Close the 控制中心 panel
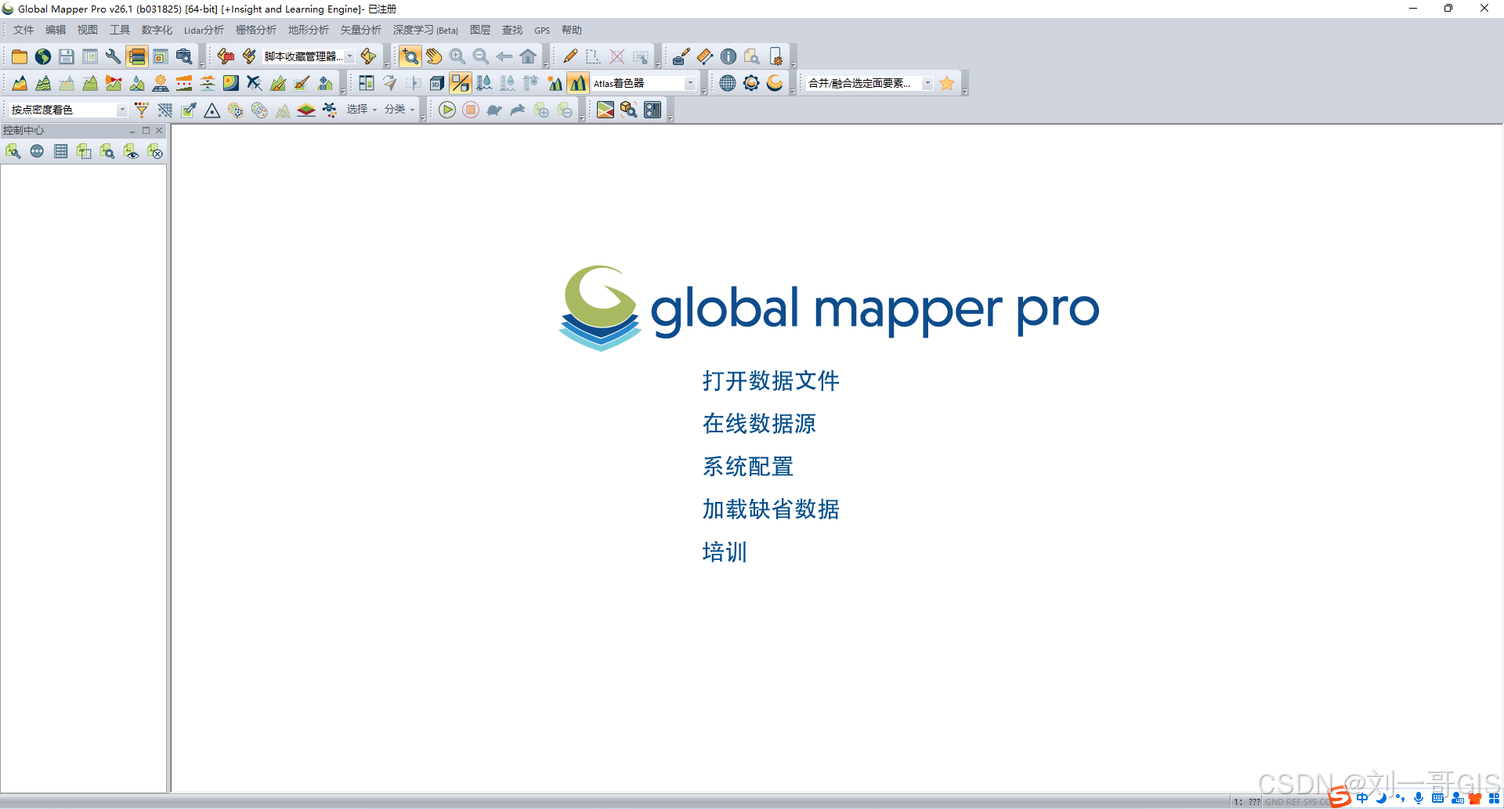 pyautogui.click(x=159, y=131)
